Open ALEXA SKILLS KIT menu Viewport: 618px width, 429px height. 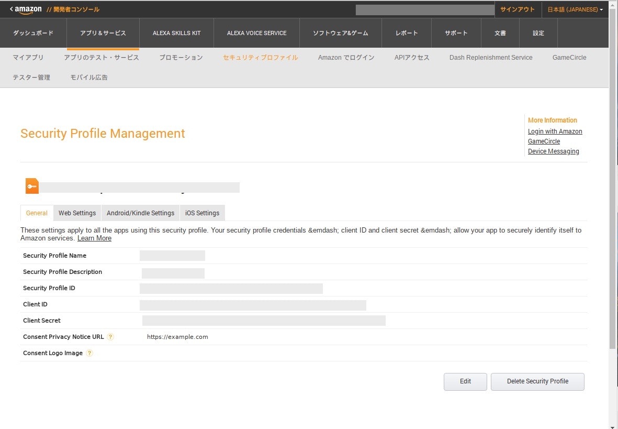click(176, 33)
